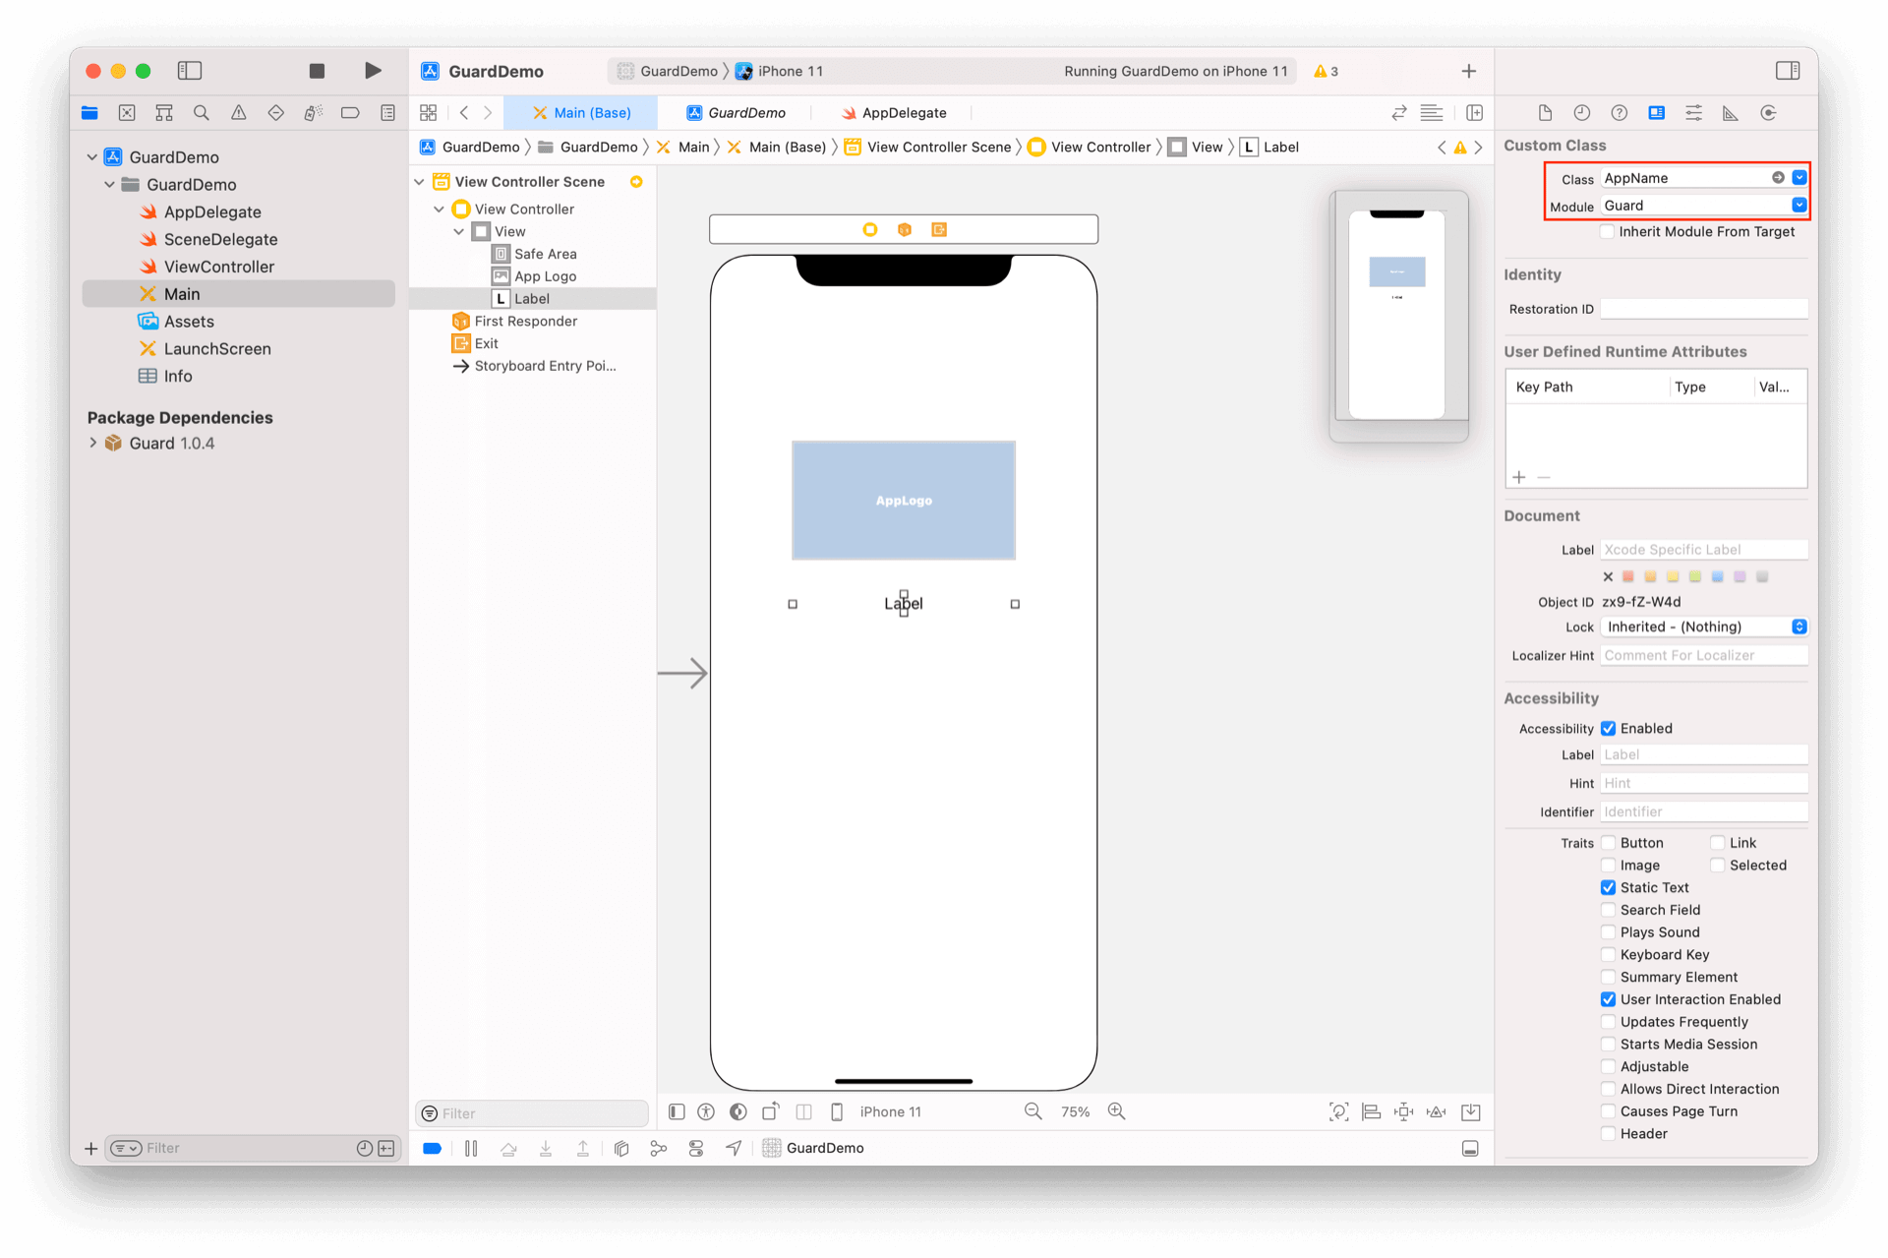This screenshot has height=1258, width=1888.
Task: Click the Stop button in toolbar
Action: pos(317,71)
